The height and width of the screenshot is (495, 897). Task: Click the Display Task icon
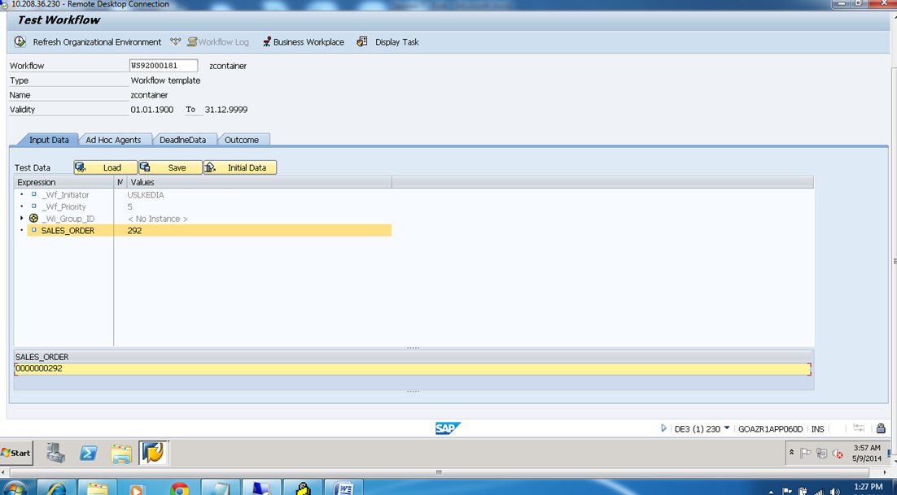tap(361, 41)
